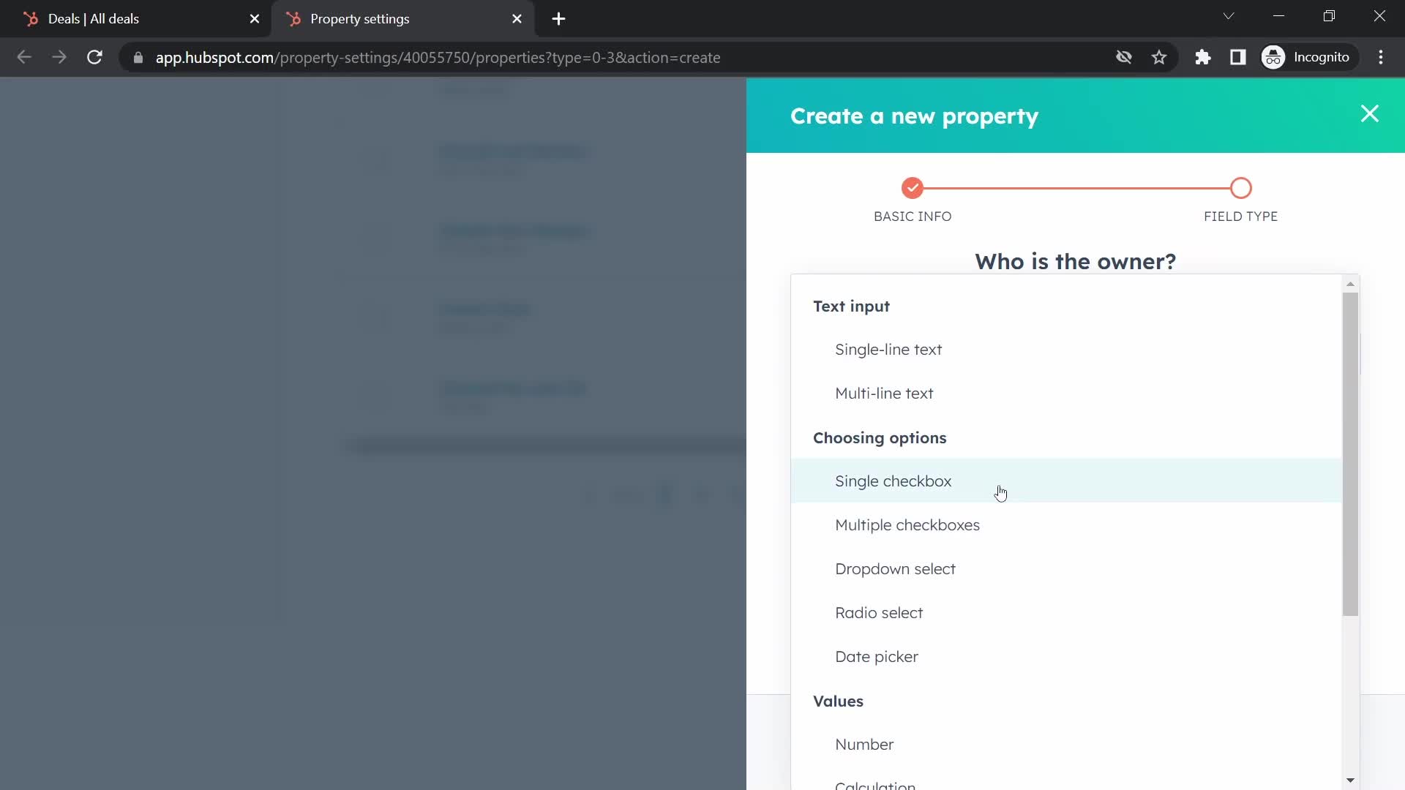
Task: Click the new tab plus icon
Action: [x=559, y=19]
